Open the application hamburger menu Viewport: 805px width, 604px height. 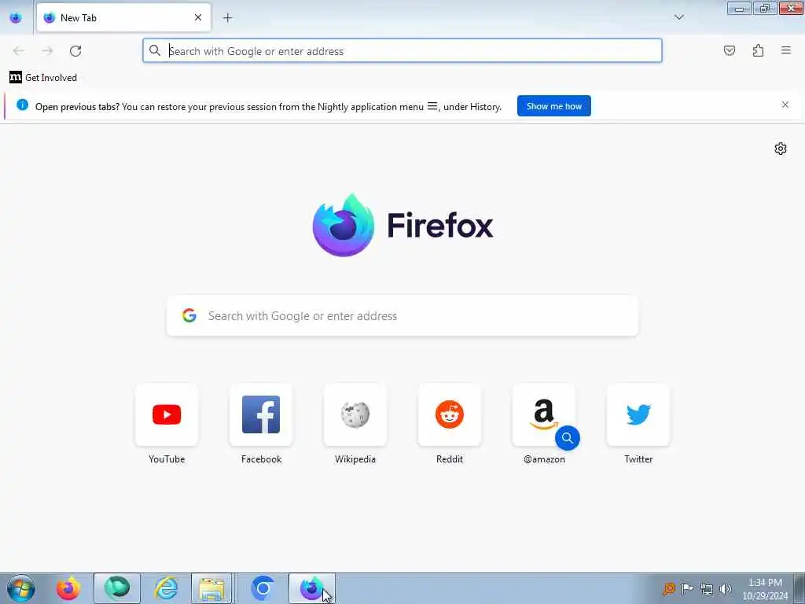pyautogui.click(x=786, y=50)
